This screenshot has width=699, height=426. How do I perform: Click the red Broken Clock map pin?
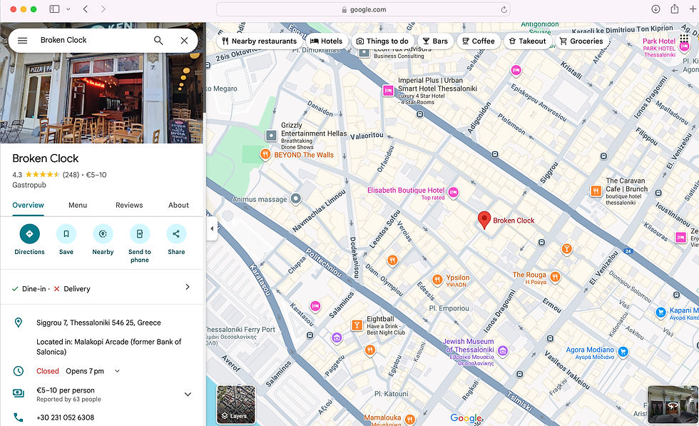pyautogui.click(x=484, y=220)
